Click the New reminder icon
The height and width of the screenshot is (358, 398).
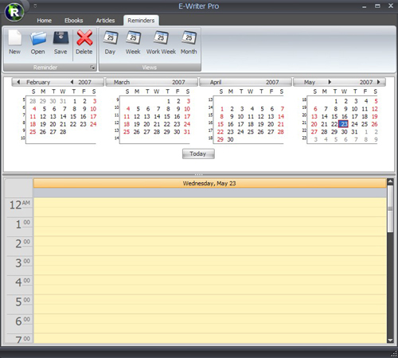coord(14,42)
